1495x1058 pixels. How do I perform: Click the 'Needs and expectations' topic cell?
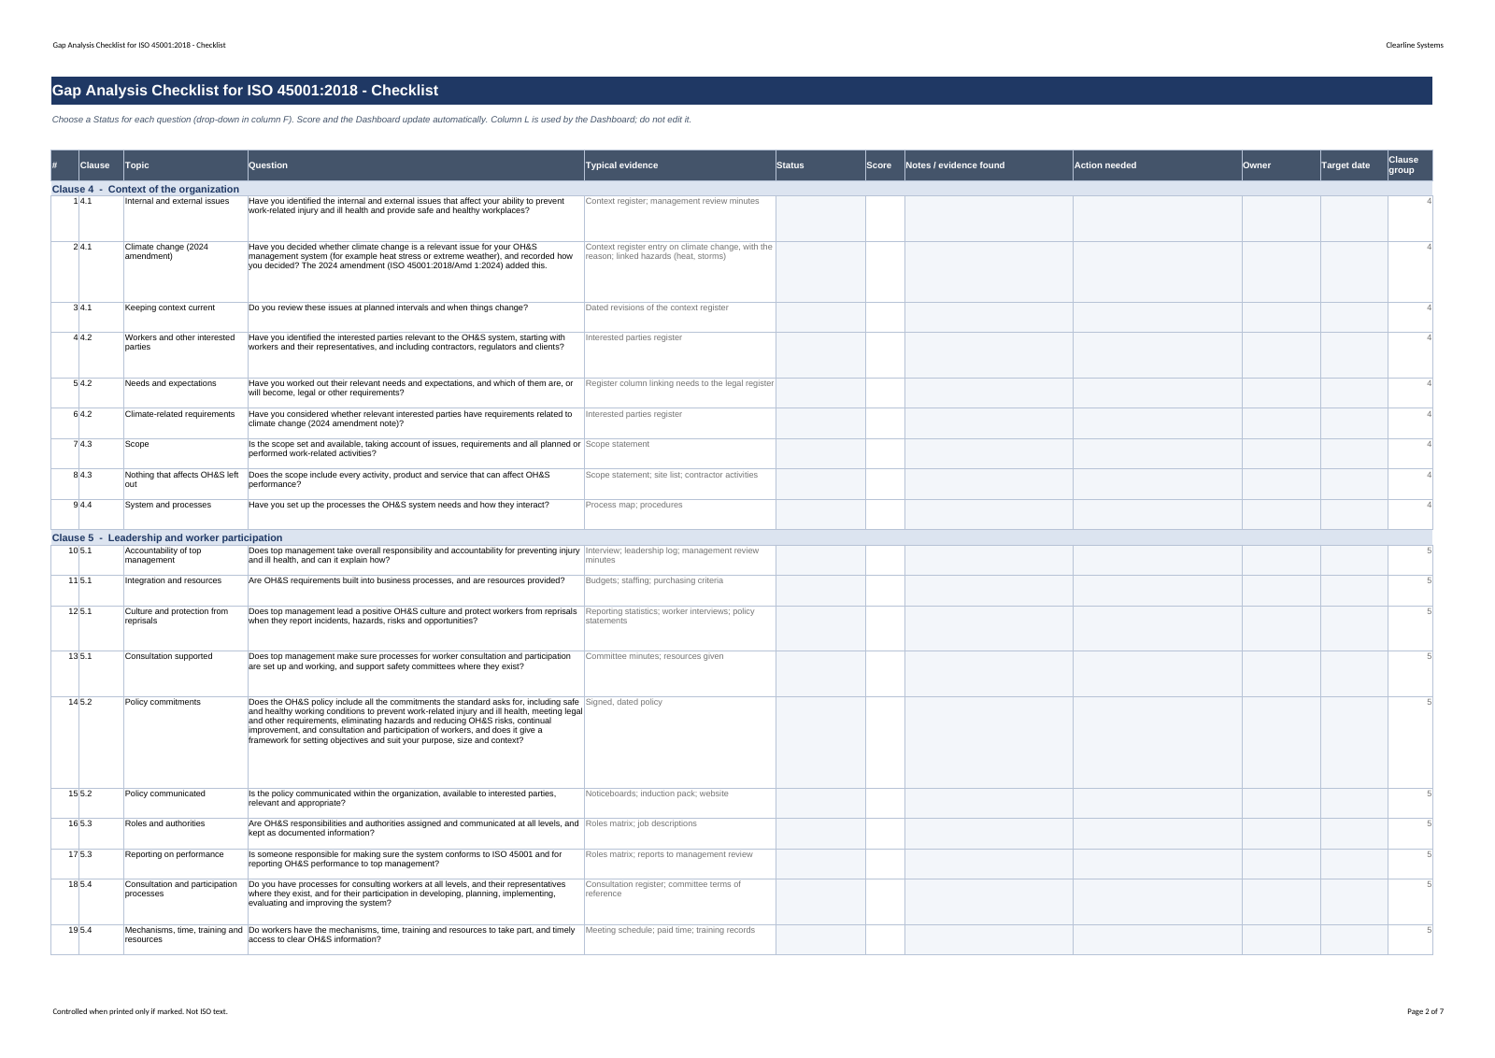(x=185, y=393)
